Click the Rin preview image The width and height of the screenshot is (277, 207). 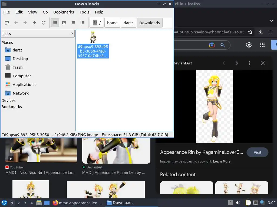pyautogui.click(x=214, y=106)
